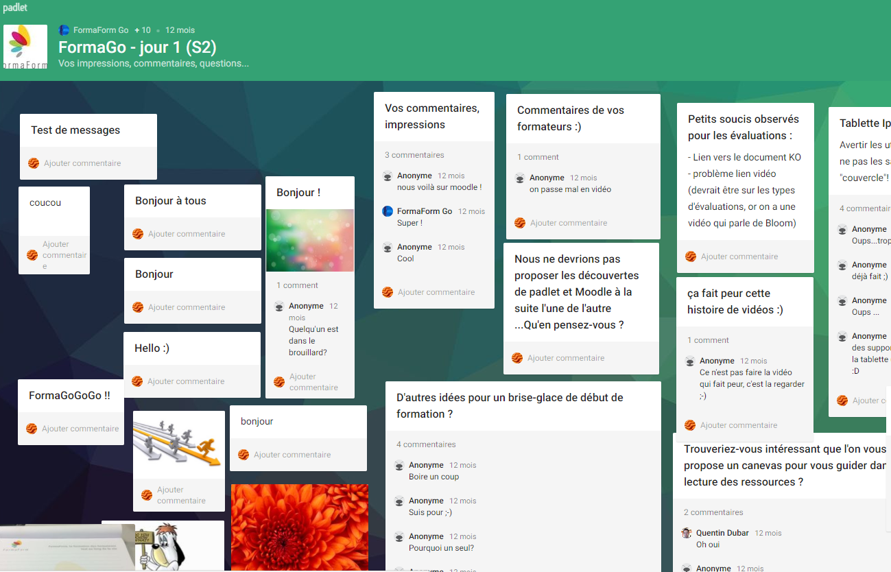The image size is (891, 572).
Task: Add comment on Bonjour à tous post
Action: (187, 234)
